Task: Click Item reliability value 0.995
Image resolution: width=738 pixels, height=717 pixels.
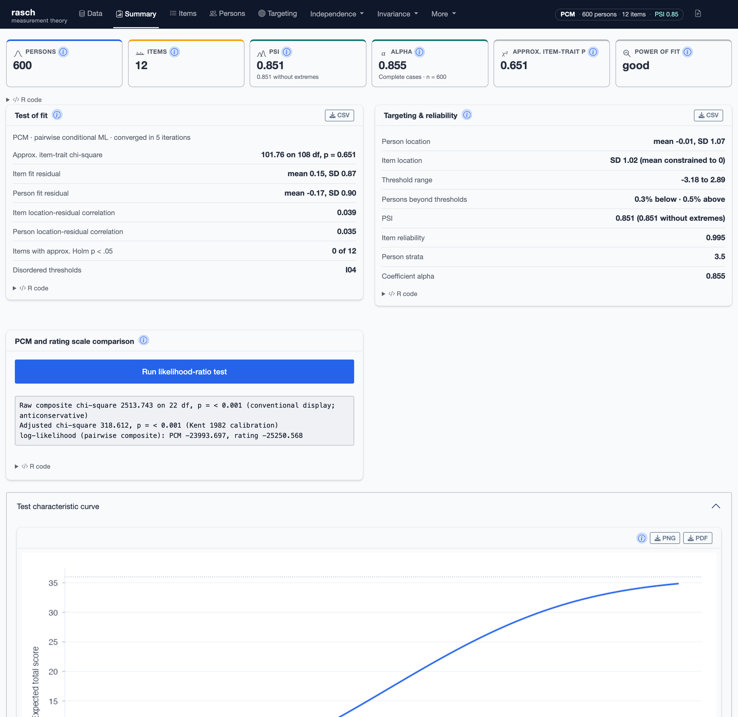Action: pos(715,238)
